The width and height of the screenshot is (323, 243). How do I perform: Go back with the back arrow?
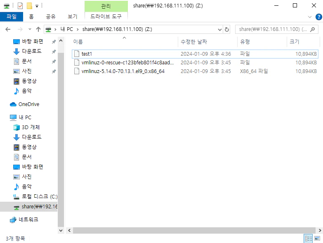pos(8,29)
